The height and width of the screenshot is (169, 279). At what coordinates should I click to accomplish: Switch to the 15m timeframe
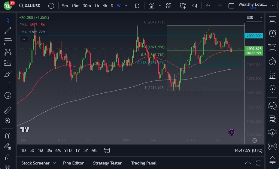(75, 6)
